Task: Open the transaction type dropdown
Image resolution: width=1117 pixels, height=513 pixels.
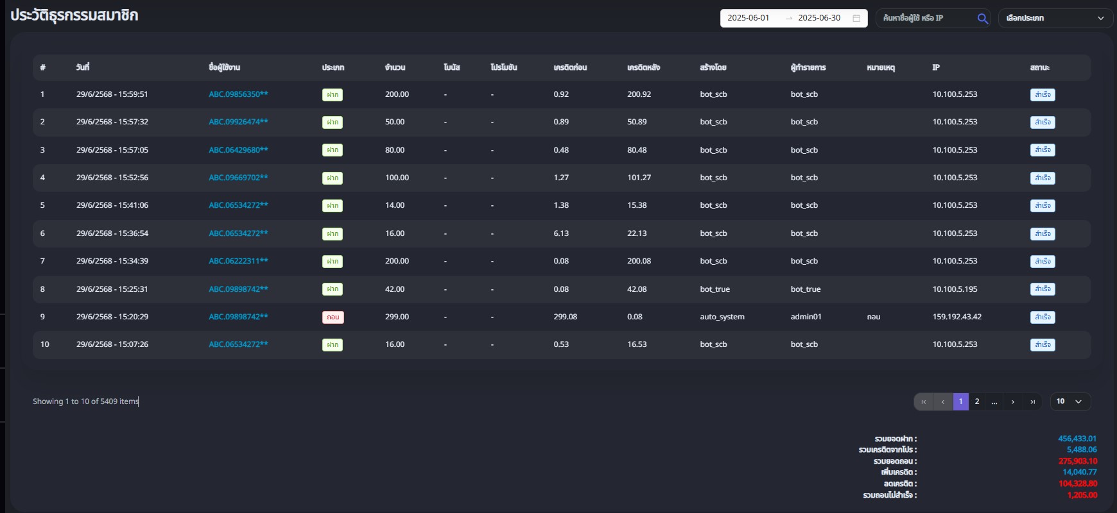Action: tap(1054, 19)
